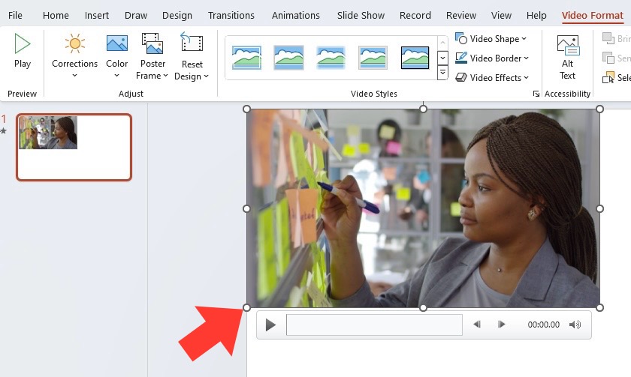The image size is (631, 377).
Task: Step the video forward one frame
Action: pyautogui.click(x=502, y=325)
